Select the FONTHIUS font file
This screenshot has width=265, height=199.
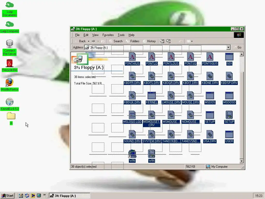pos(132,59)
